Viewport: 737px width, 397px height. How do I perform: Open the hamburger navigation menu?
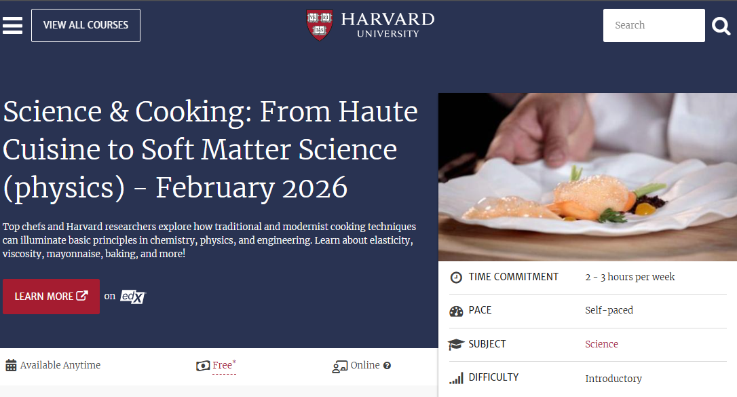(13, 25)
